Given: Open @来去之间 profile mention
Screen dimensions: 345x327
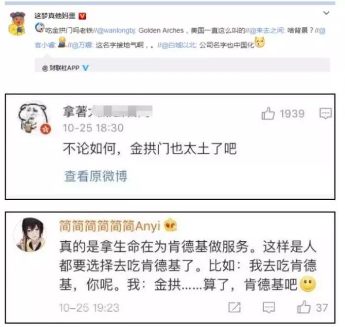Looking at the screenshot, I should tap(267, 31).
